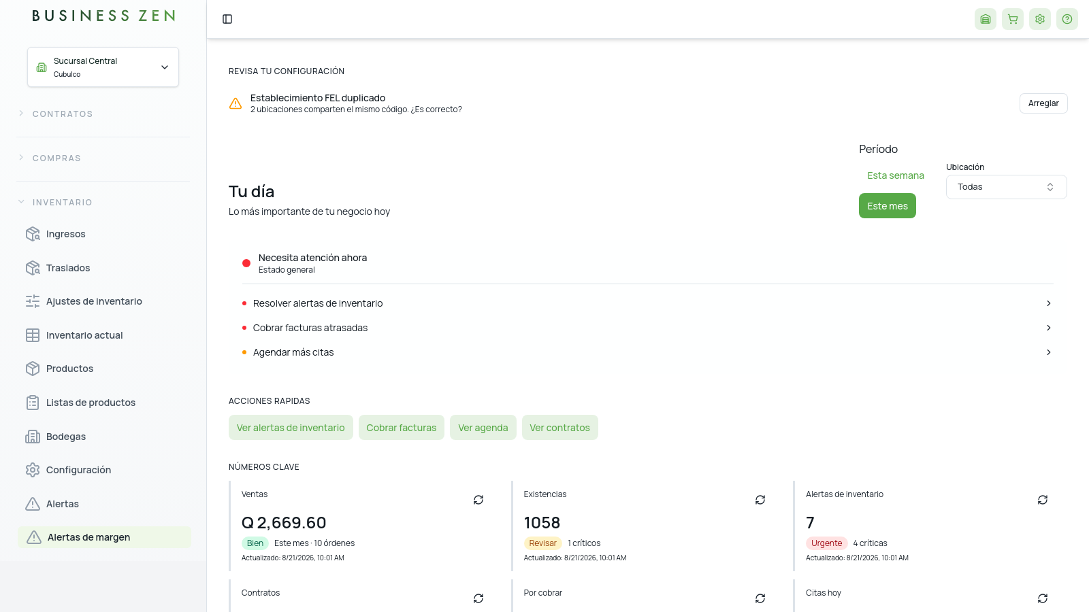Open Productos in the sidebar
The height and width of the screenshot is (612, 1089).
coord(103,369)
